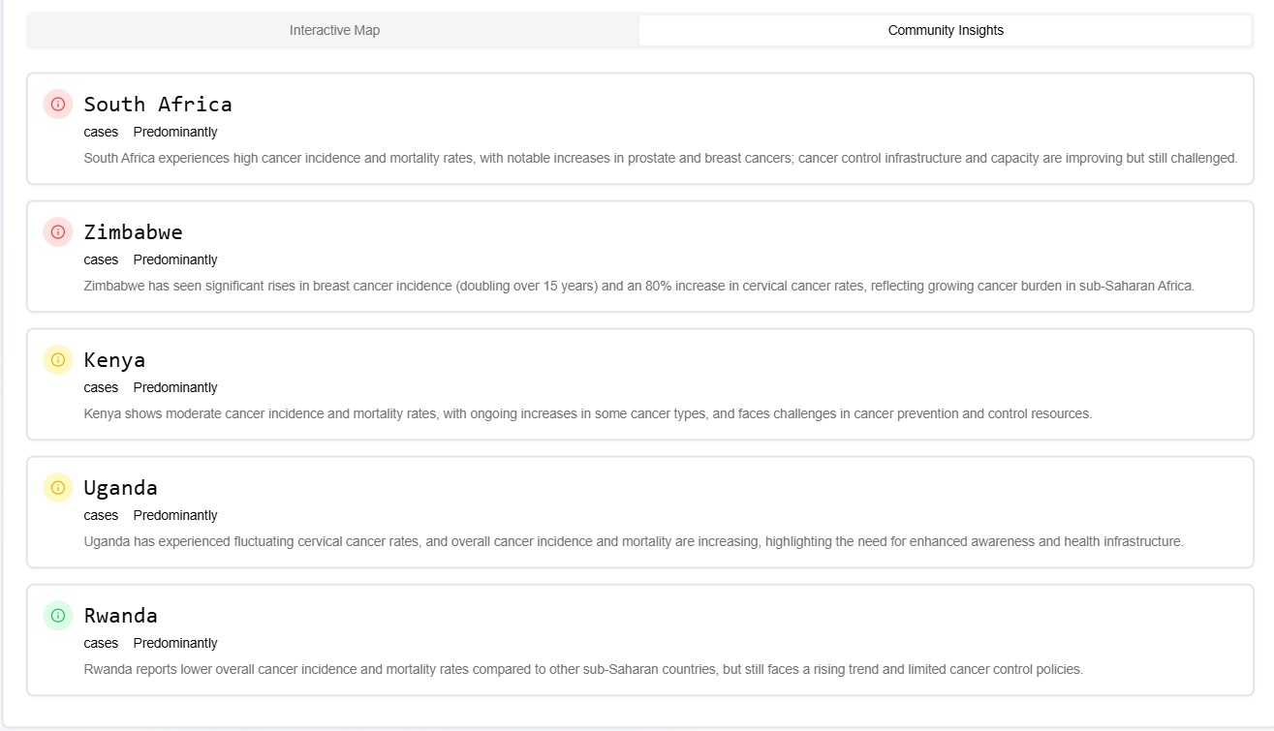Click Uganda's fluctuating cervical cancer description
Screen dimensions: 1274x731
click(x=634, y=541)
